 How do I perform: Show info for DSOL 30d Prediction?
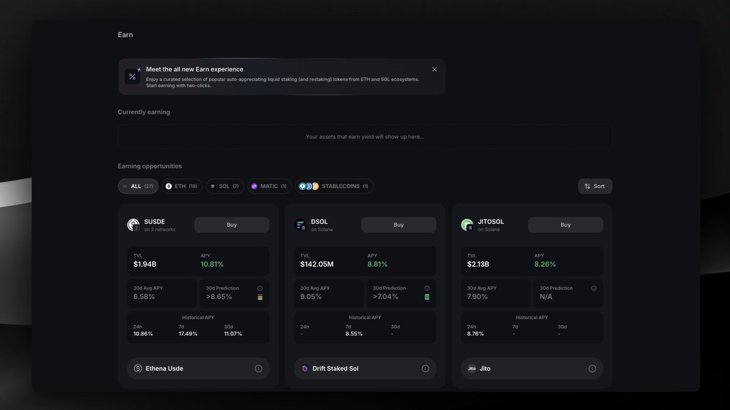[x=426, y=288]
